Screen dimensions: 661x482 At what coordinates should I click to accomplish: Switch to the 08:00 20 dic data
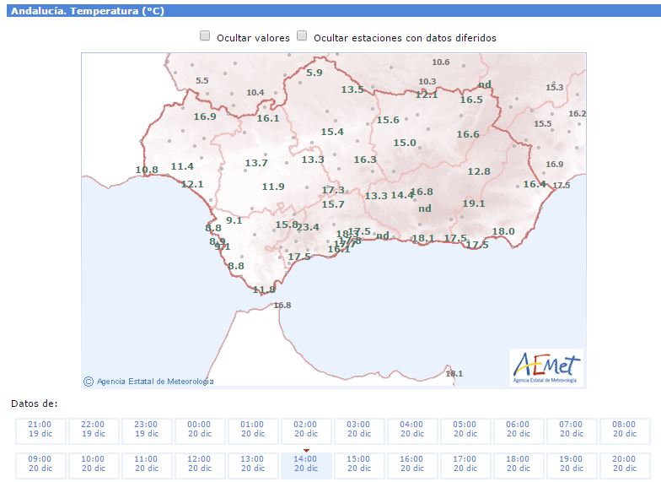click(x=624, y=430)
